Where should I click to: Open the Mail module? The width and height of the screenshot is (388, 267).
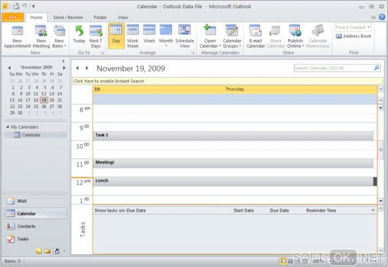(36, 201)
